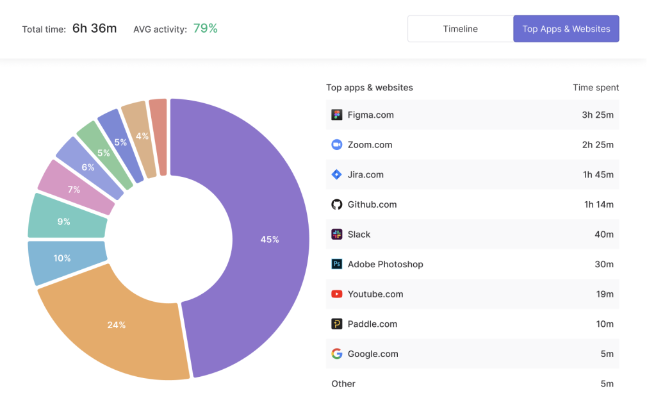Click the Github octocat icon

337,204
